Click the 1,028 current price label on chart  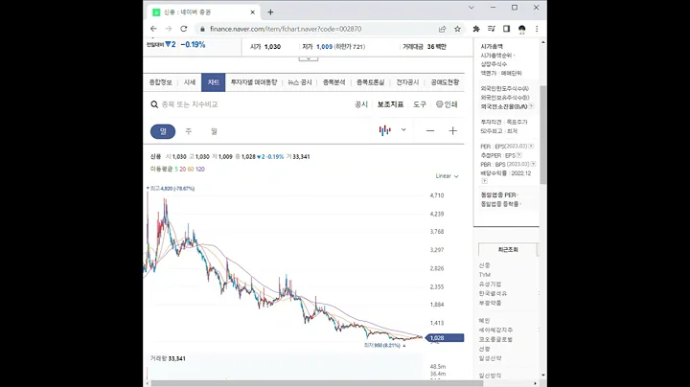(445, 338)
